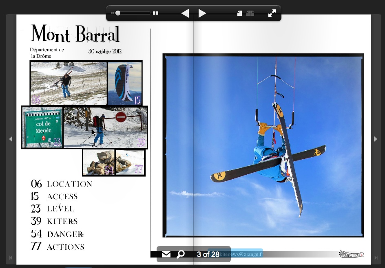The image size is (385, 268).
Task: Click the previous page triangle in toolbar
Action: (185, 13)
